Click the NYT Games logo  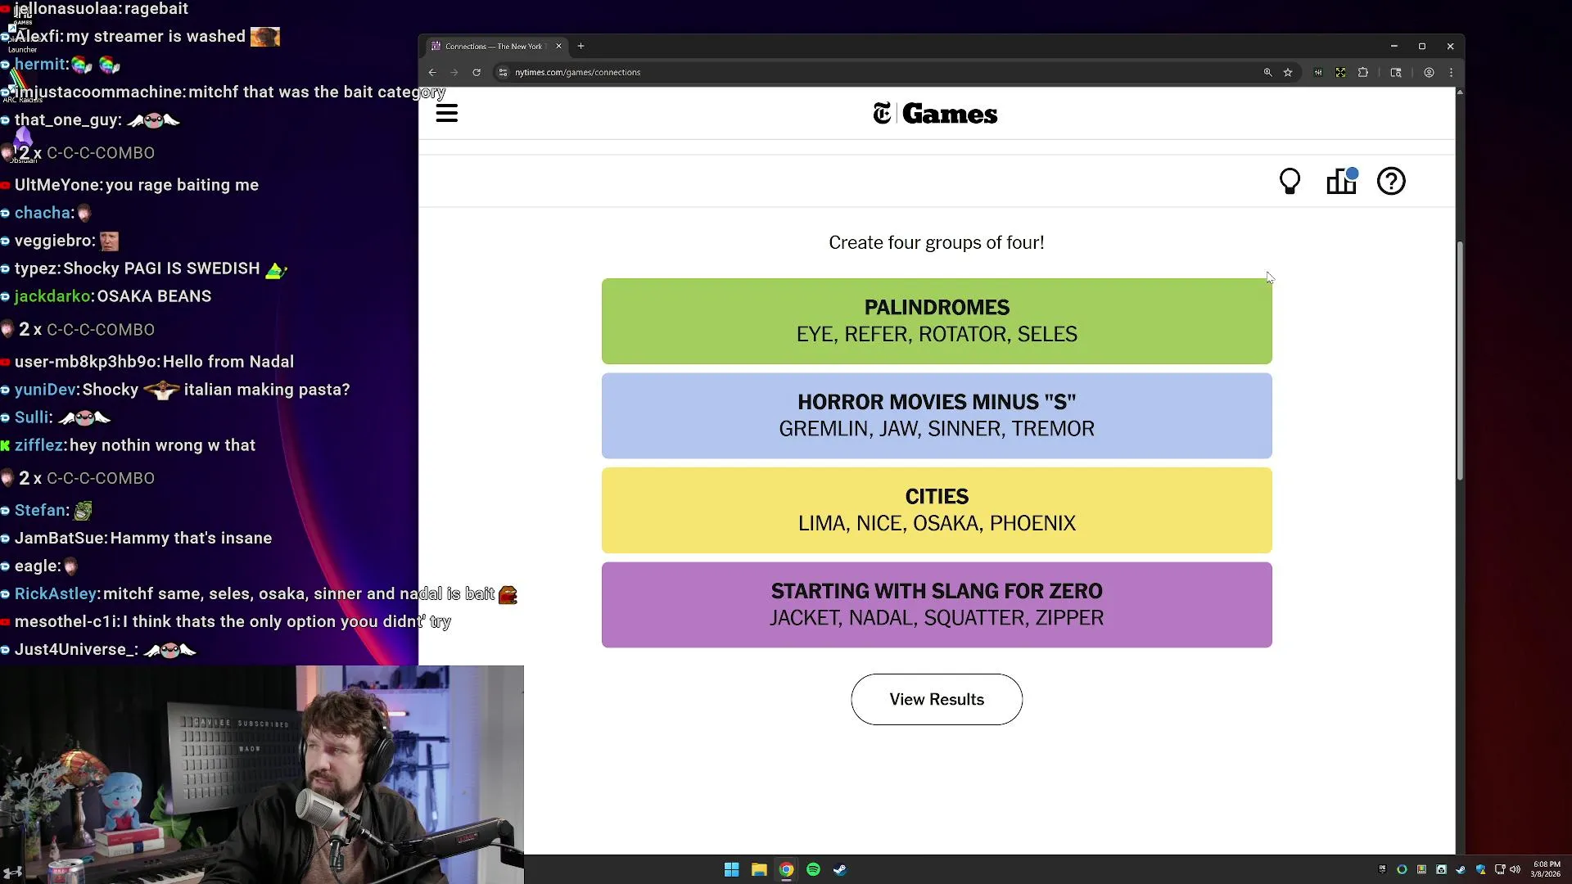pyautogui.click(x=935, y=114)
